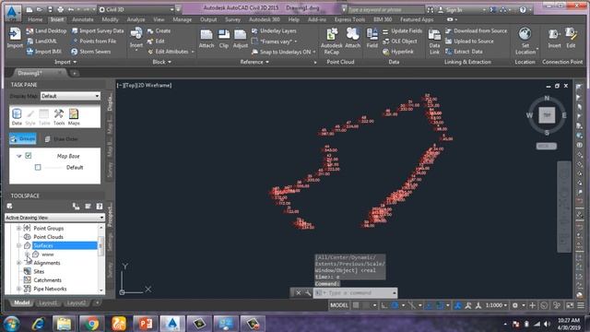Open the Task Pane Maps menu
590x332 pixels.
(x=74, y=116)
